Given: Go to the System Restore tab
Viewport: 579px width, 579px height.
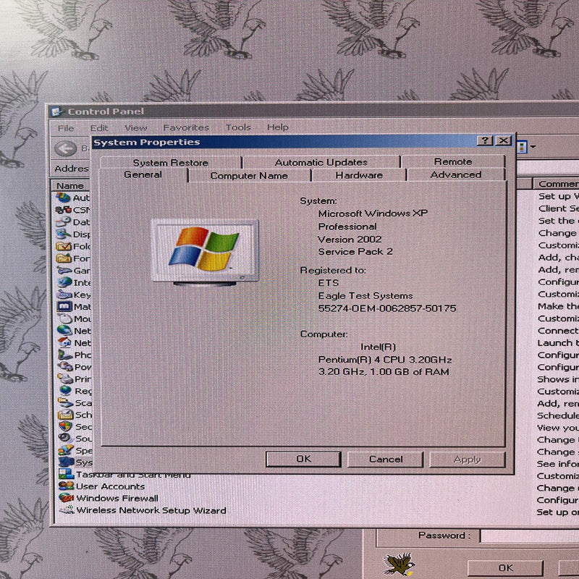Looking at the screenshot, I should 170,162.
